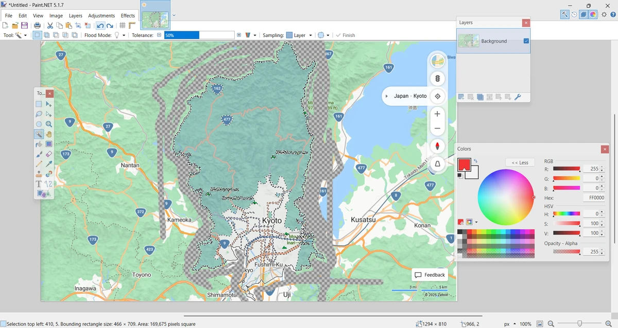Select the Gradient tool
The width and height of the screenshot is (618, 328).
click(48, 144)
